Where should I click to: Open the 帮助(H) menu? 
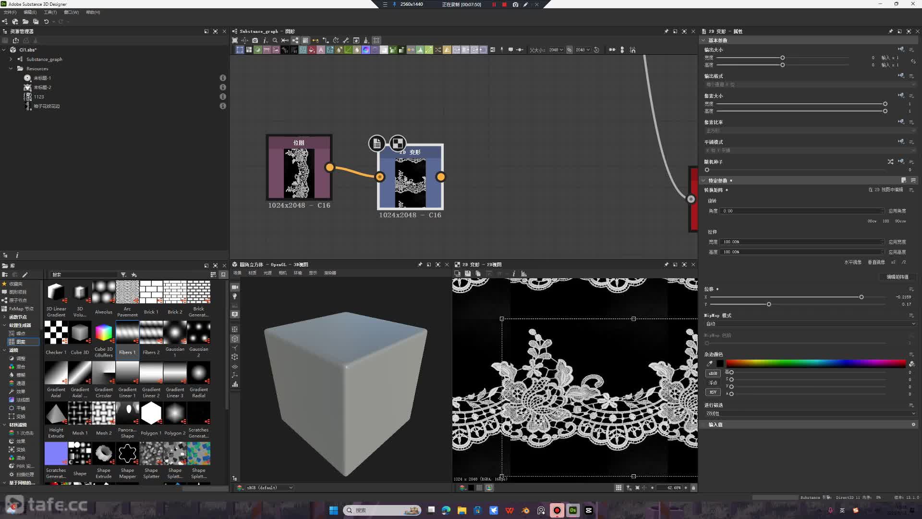93,12
